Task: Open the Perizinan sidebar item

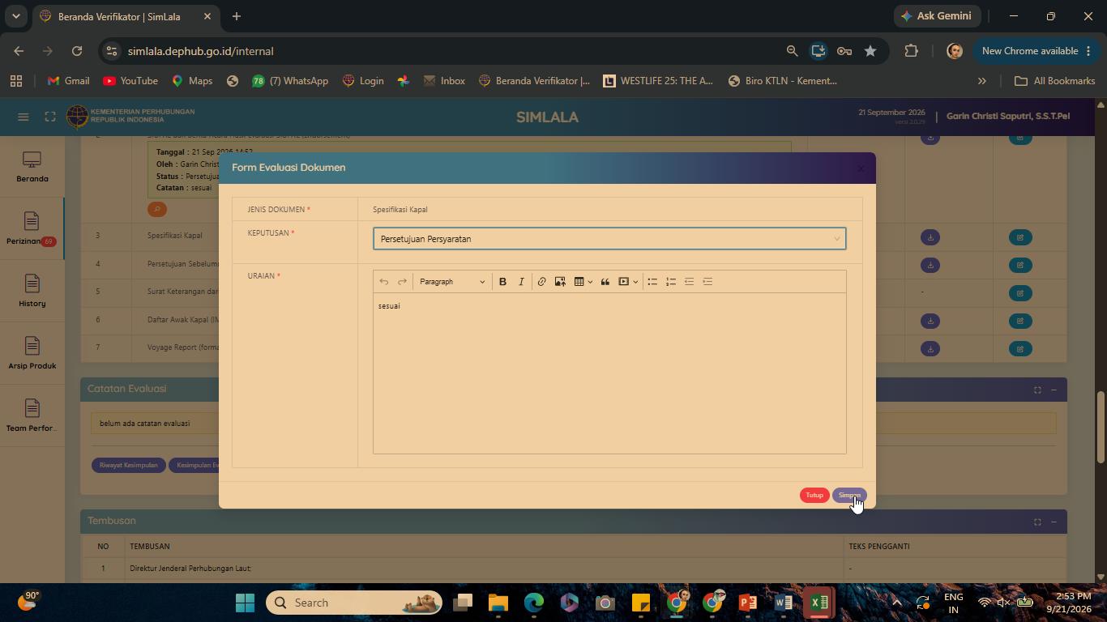Action: pos(32,229)
